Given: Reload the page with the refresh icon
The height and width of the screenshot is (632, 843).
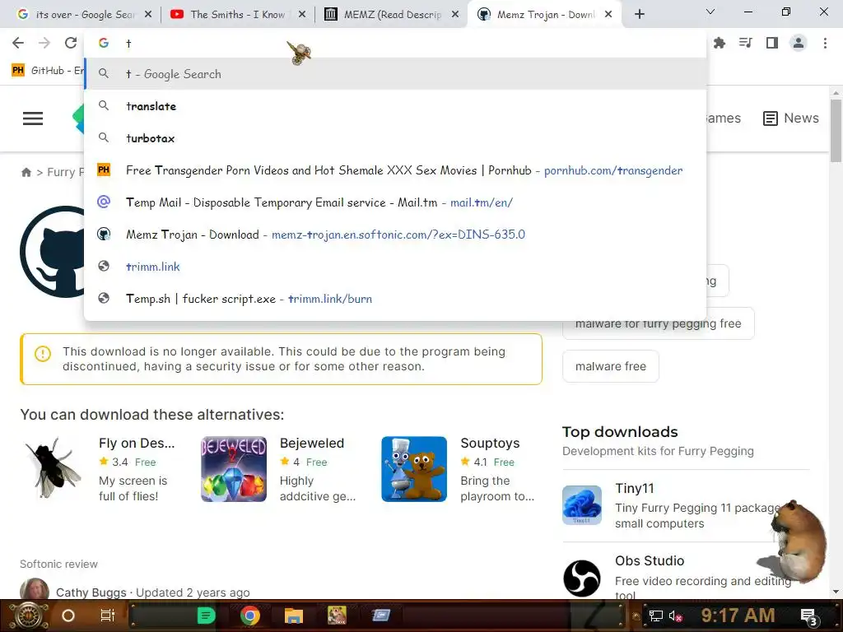Looking at the screenshot, I should pyautogui.click(x=71, y=43).
